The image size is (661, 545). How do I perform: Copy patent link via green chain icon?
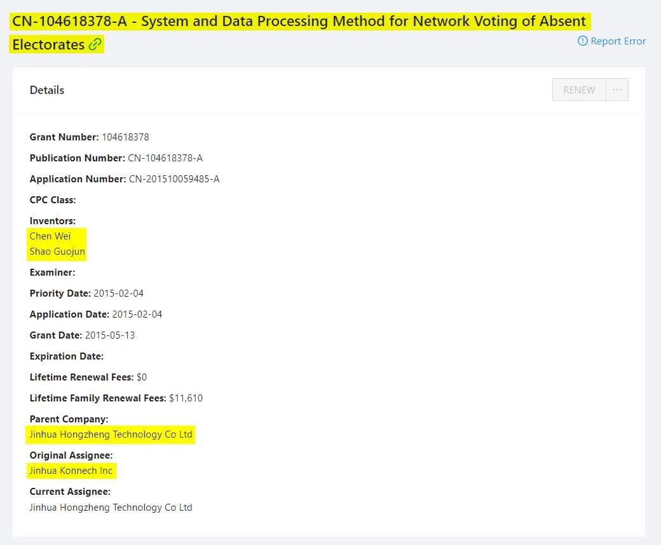(95, 44)
